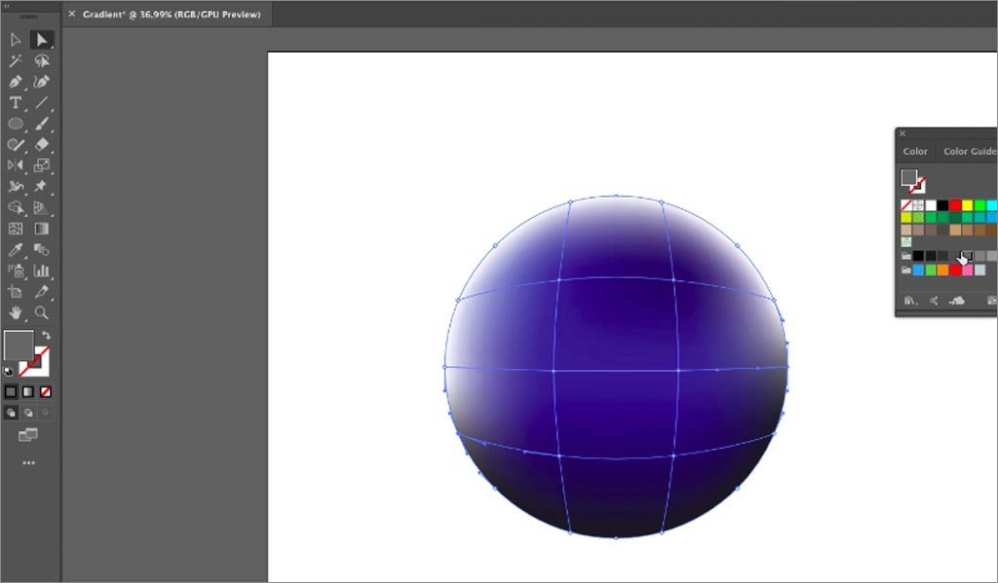Expand the grays color group folder
The height and width of the screenshot is (583, 998).
904,255
